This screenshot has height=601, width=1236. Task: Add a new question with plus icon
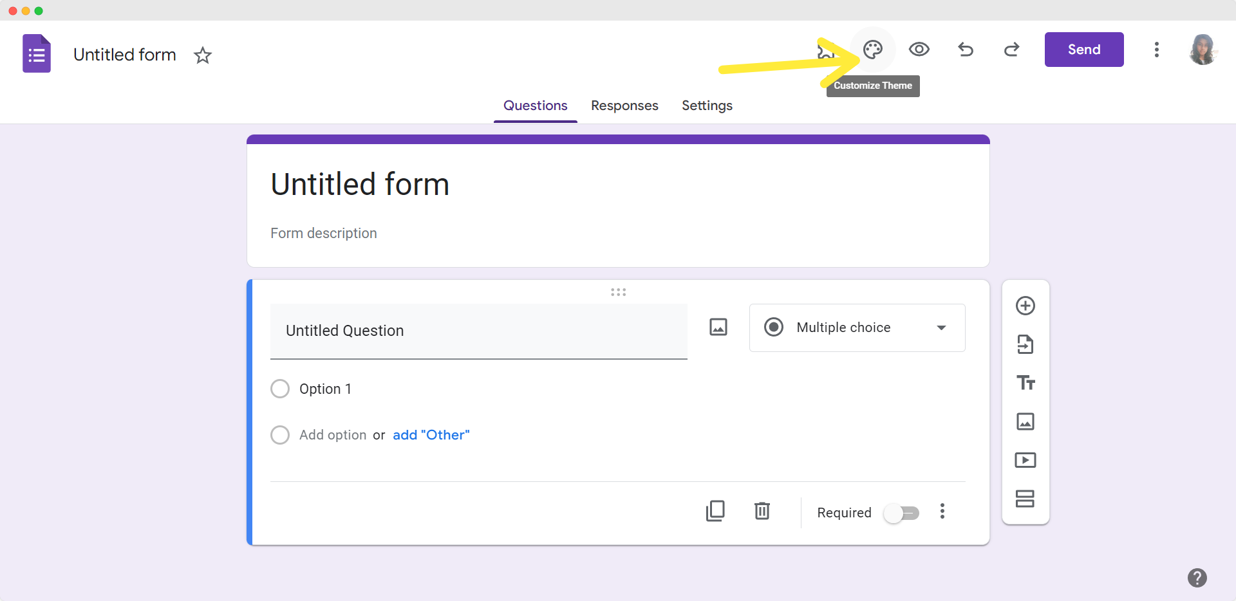tap(1025, 306)
